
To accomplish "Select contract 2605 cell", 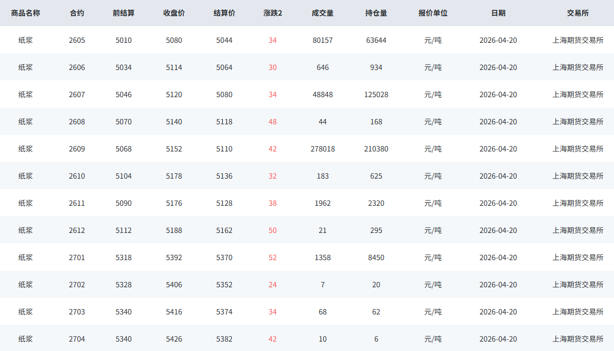I will pos(77,40).
